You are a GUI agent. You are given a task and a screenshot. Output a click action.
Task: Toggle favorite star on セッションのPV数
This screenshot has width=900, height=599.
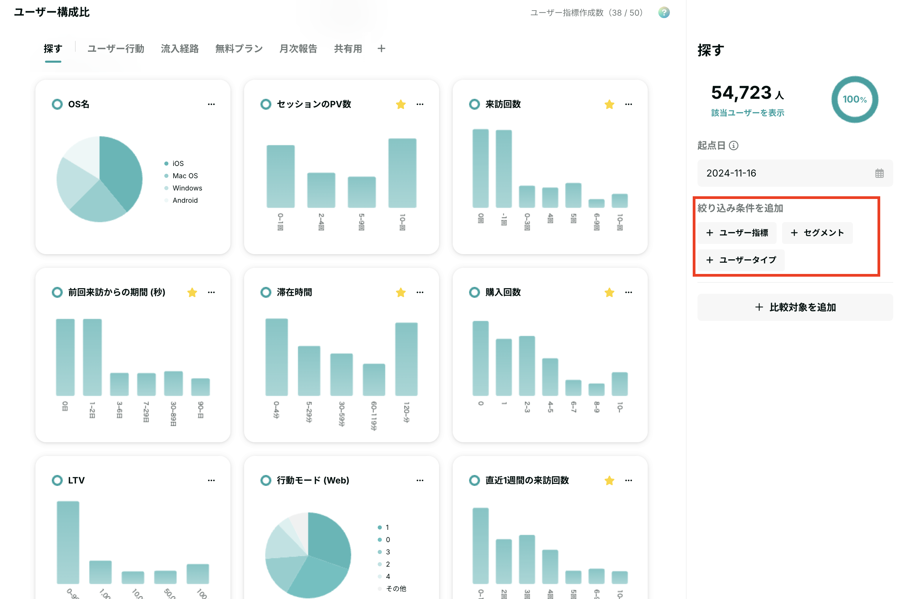(401, 104)
